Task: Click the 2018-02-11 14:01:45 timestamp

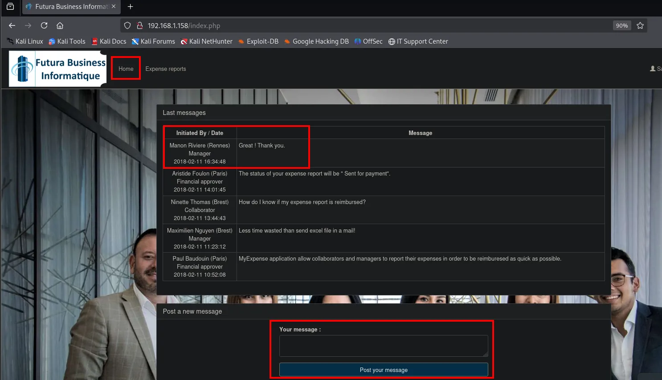Action: click(x=200, y=190)
